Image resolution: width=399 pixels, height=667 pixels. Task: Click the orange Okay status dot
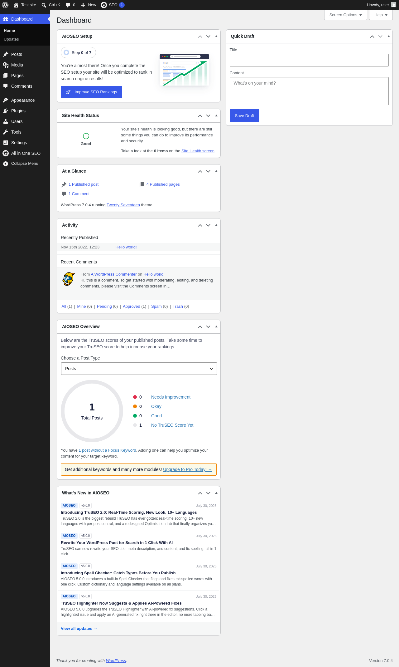135,406
